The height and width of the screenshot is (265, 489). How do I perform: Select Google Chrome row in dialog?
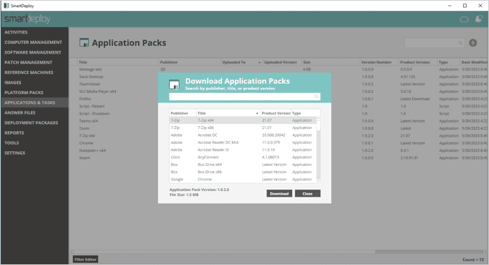[x=243, y=179]
